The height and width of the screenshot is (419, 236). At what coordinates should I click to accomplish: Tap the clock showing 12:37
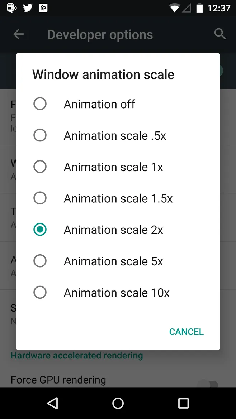[x=219, y=8]
